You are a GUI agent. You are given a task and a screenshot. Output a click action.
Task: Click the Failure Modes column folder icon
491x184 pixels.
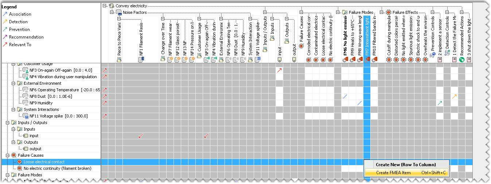345,12
